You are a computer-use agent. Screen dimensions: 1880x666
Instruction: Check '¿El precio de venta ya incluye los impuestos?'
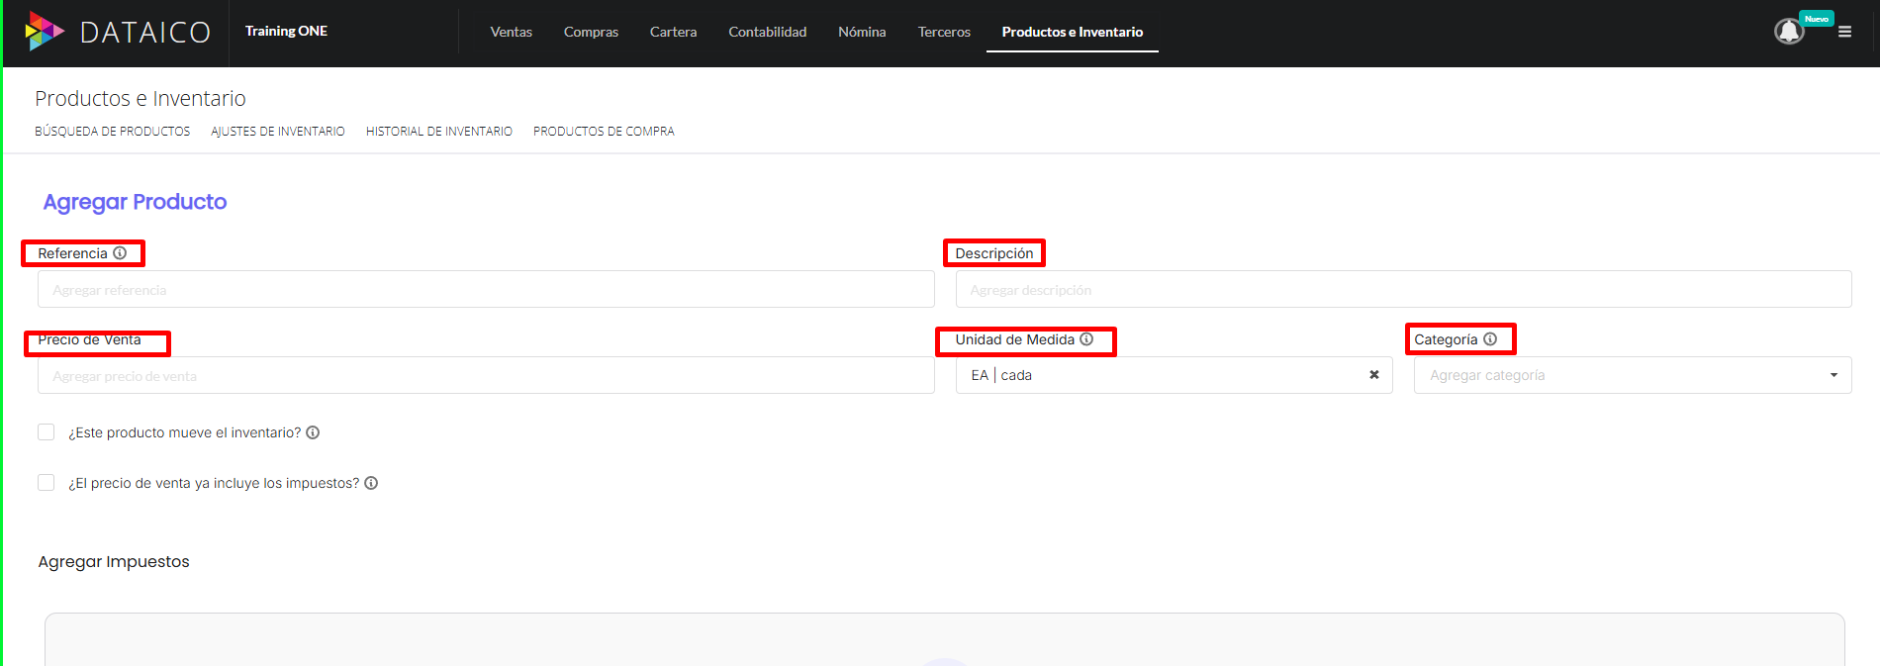click(x=47, y=483)
